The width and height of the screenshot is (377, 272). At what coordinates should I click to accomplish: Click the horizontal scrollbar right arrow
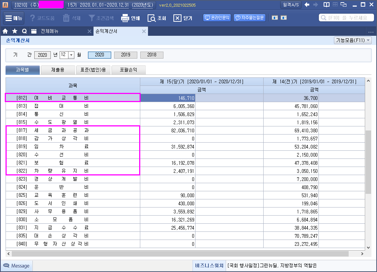362,254
